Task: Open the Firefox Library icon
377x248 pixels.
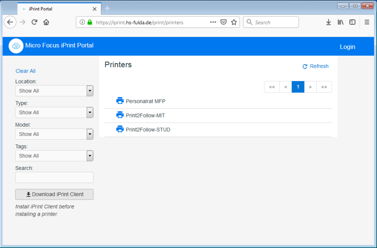Action: click(341, 22)
